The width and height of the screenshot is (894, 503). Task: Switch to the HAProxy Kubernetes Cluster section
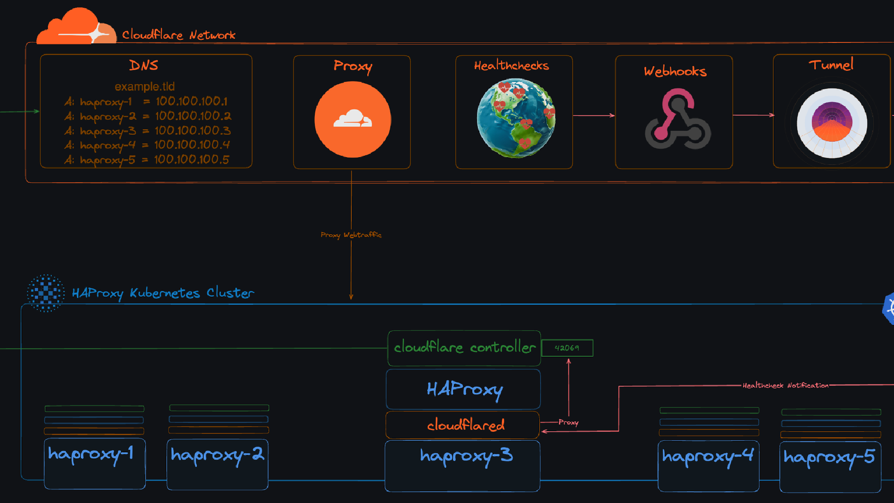coord(163,293)
